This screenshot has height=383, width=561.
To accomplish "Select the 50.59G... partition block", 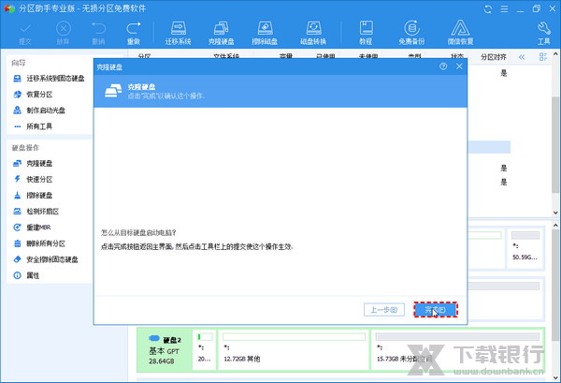I will click(x=525, y=248).
